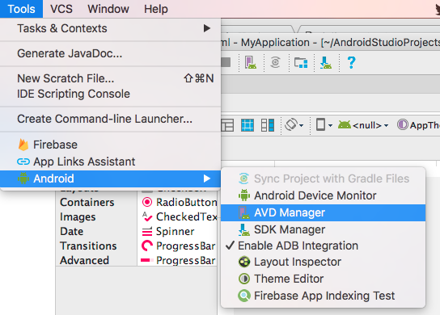
Task: Open the Window menu
Action: (108, 9)
